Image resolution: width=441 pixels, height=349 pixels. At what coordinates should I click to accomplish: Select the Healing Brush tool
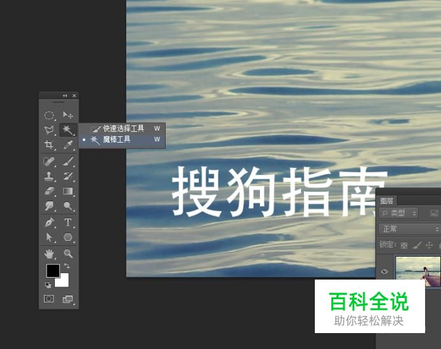(49, 162)
